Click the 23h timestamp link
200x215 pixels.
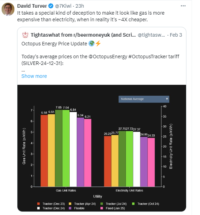[80, 6]
